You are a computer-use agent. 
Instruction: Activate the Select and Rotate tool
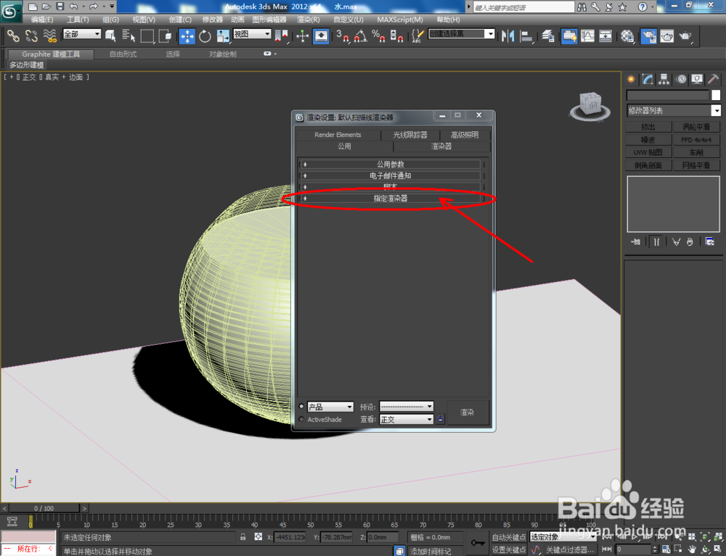tap(205, 36)
